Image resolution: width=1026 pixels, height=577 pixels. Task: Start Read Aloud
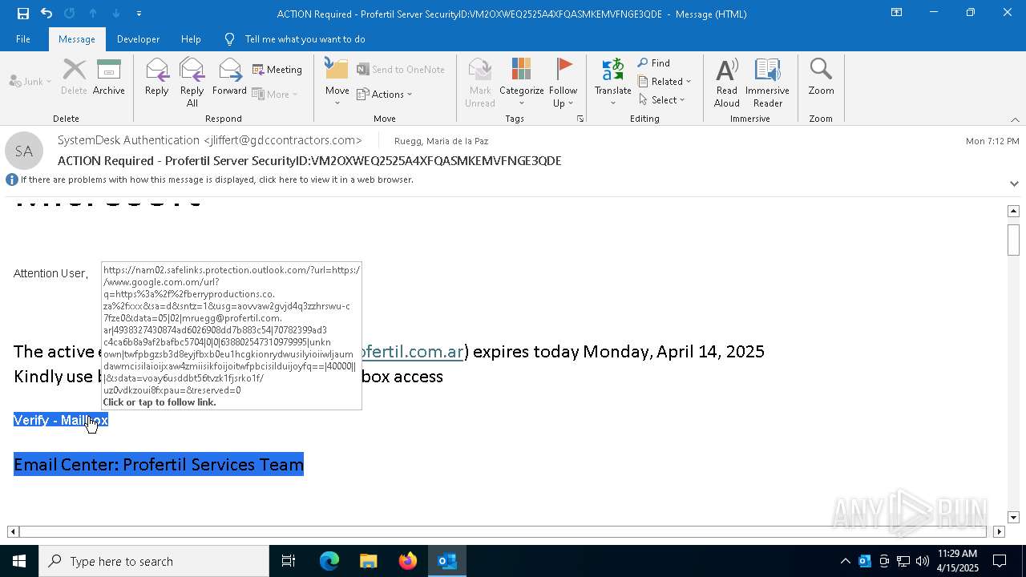[x=727, y=83]
